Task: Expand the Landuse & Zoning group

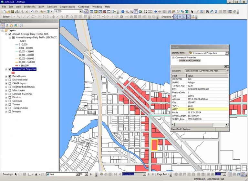Action: tap(6, 94)
